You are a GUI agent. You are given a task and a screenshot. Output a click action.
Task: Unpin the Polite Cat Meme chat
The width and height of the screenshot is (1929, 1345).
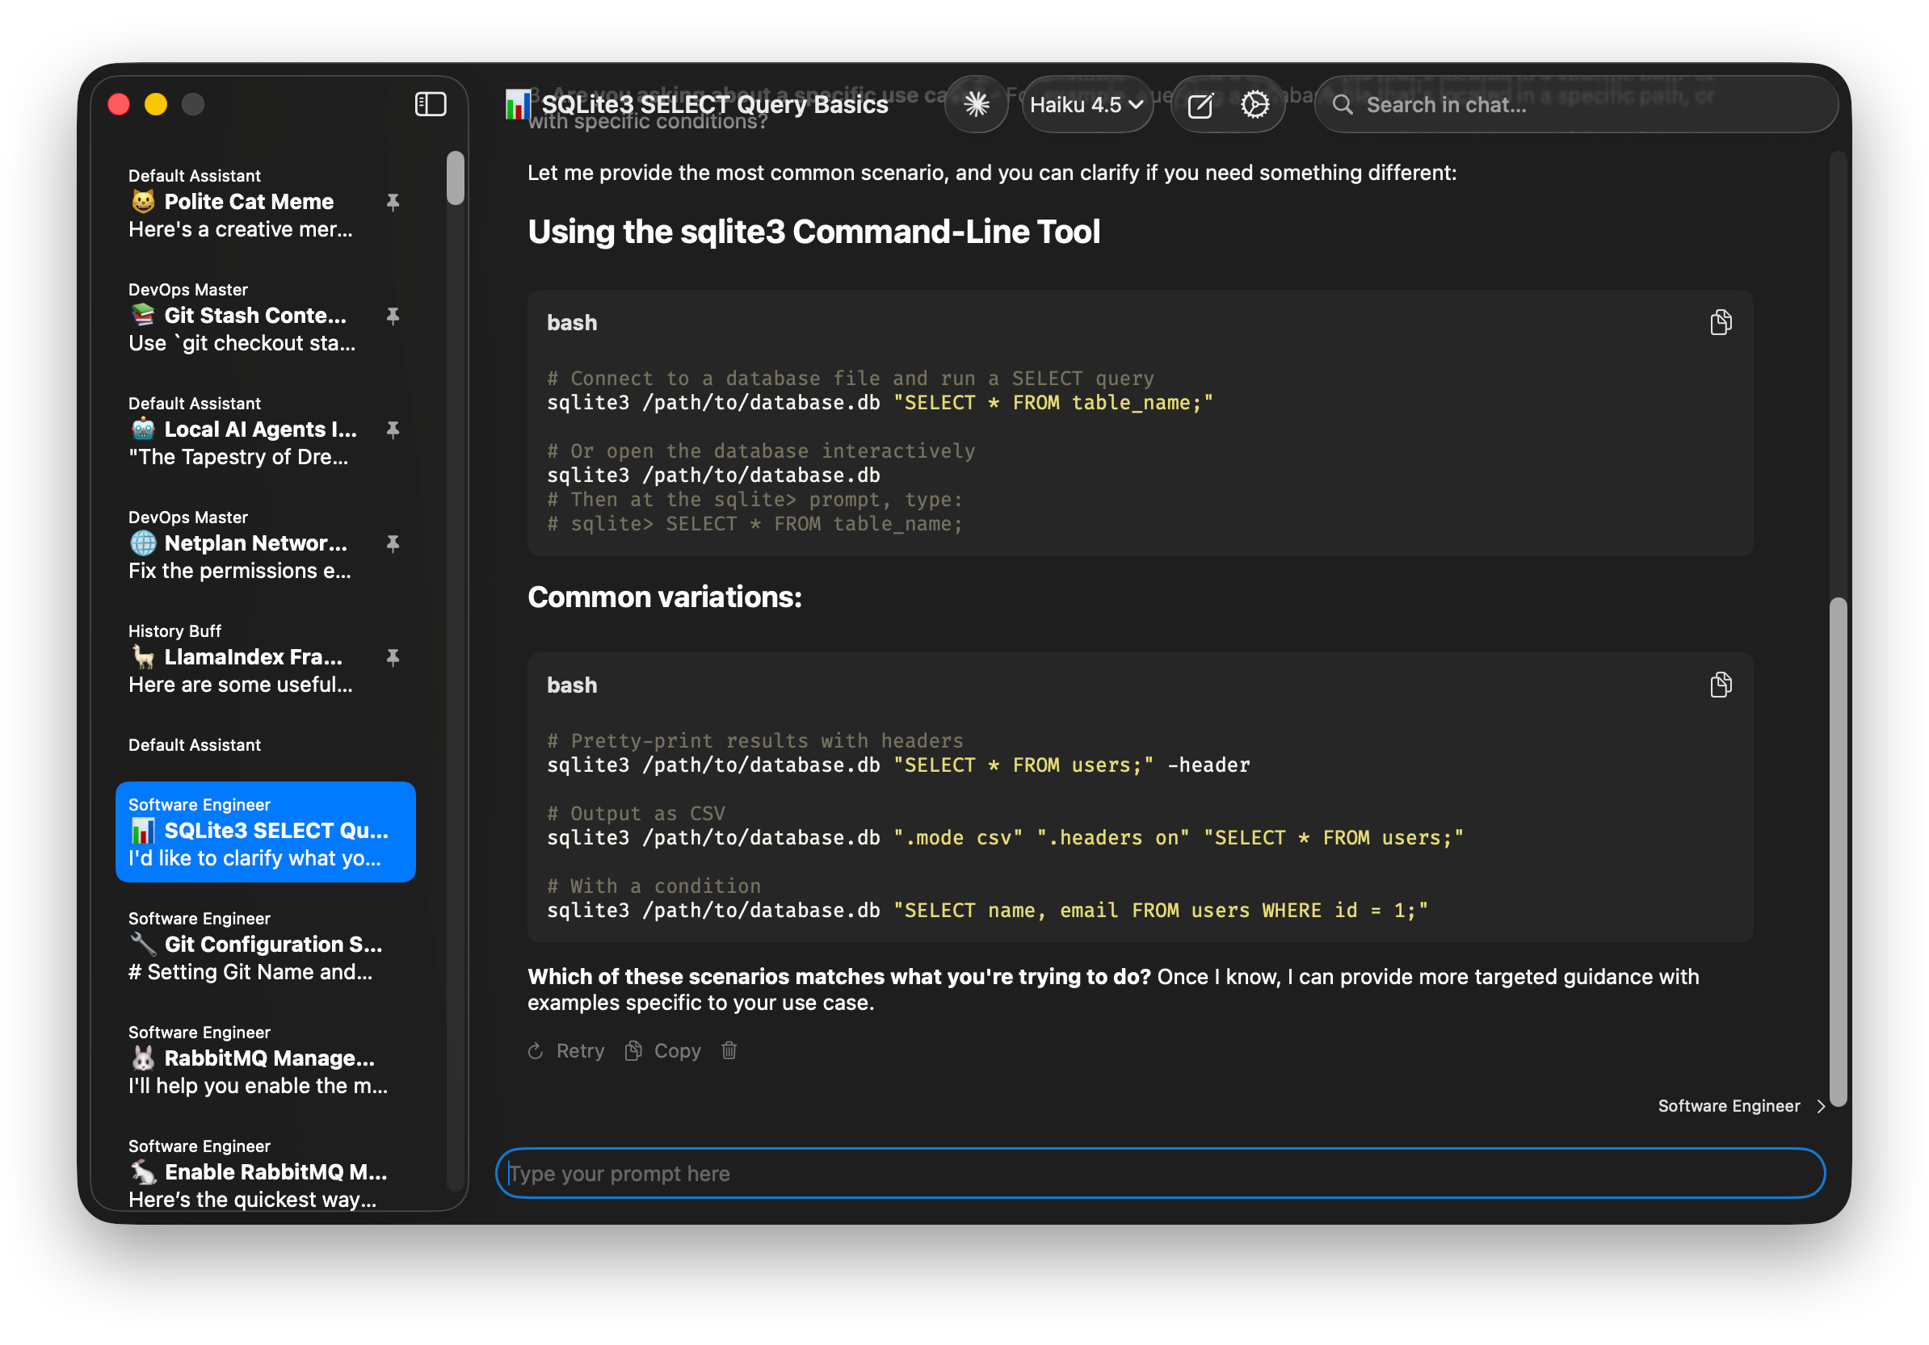[393, 202]
